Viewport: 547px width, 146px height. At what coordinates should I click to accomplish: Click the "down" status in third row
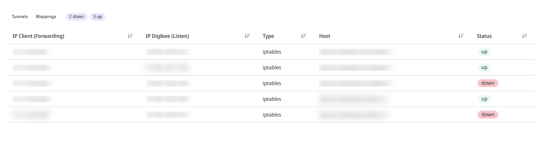point(487,83)
